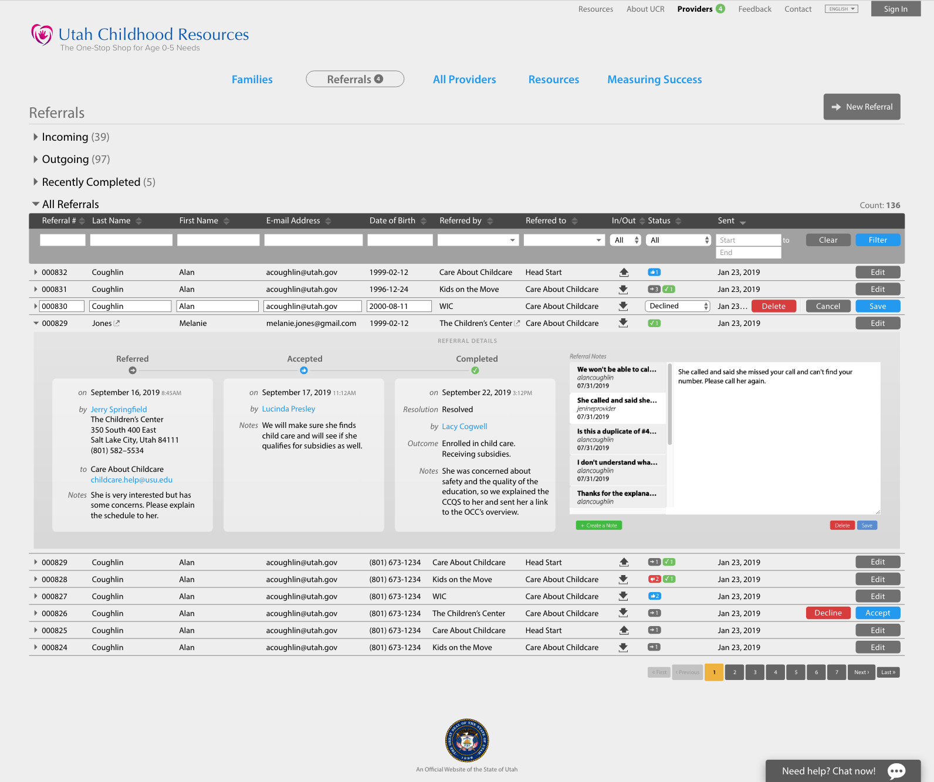Sort by E-mail Address column arrows

pyautogui.click(x=328, y=221)
